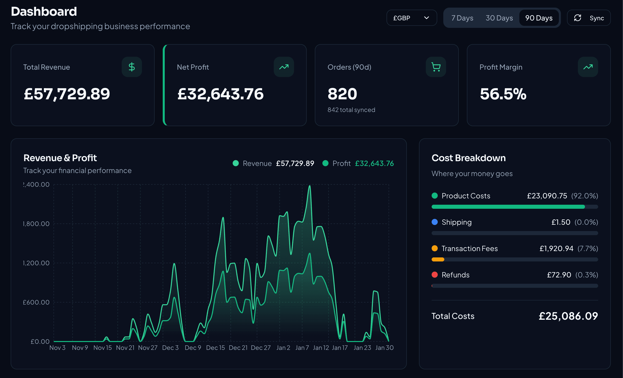Click the trend icon on Profit Margin card
The height and width of the screenshot is (378, 623).
[588, 67]
